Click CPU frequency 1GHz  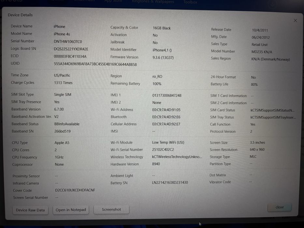[x=59, y=157]
